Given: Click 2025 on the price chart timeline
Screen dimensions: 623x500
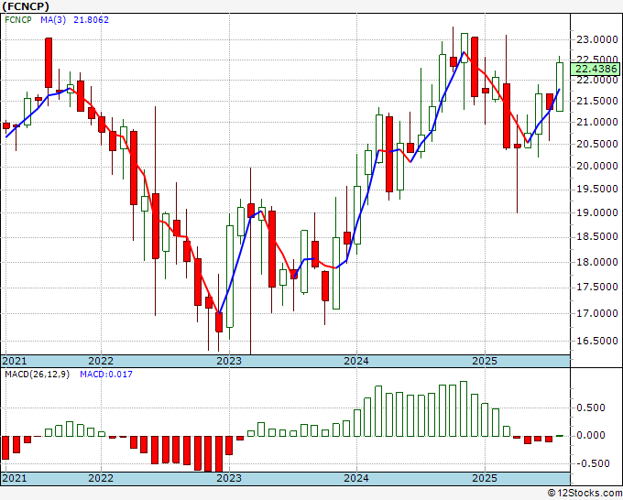Looking at the screenshot, I should coord(485,361).
